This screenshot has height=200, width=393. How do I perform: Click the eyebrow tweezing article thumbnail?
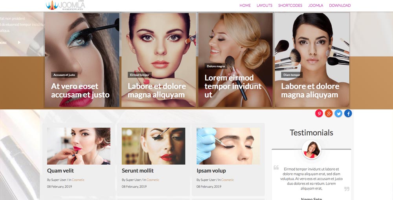click(x=228, y=146)
